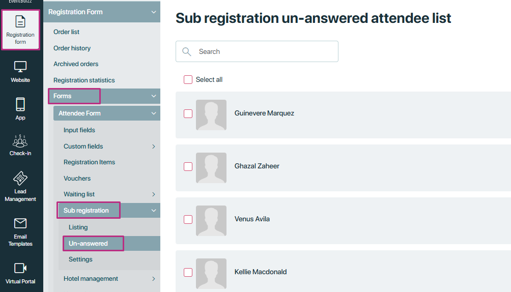Tick the Select all checkbox

pyautogui.click(x=188, y=79)
